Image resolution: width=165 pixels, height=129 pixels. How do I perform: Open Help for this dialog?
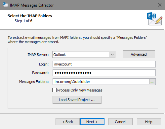click(x=149, y=122)
